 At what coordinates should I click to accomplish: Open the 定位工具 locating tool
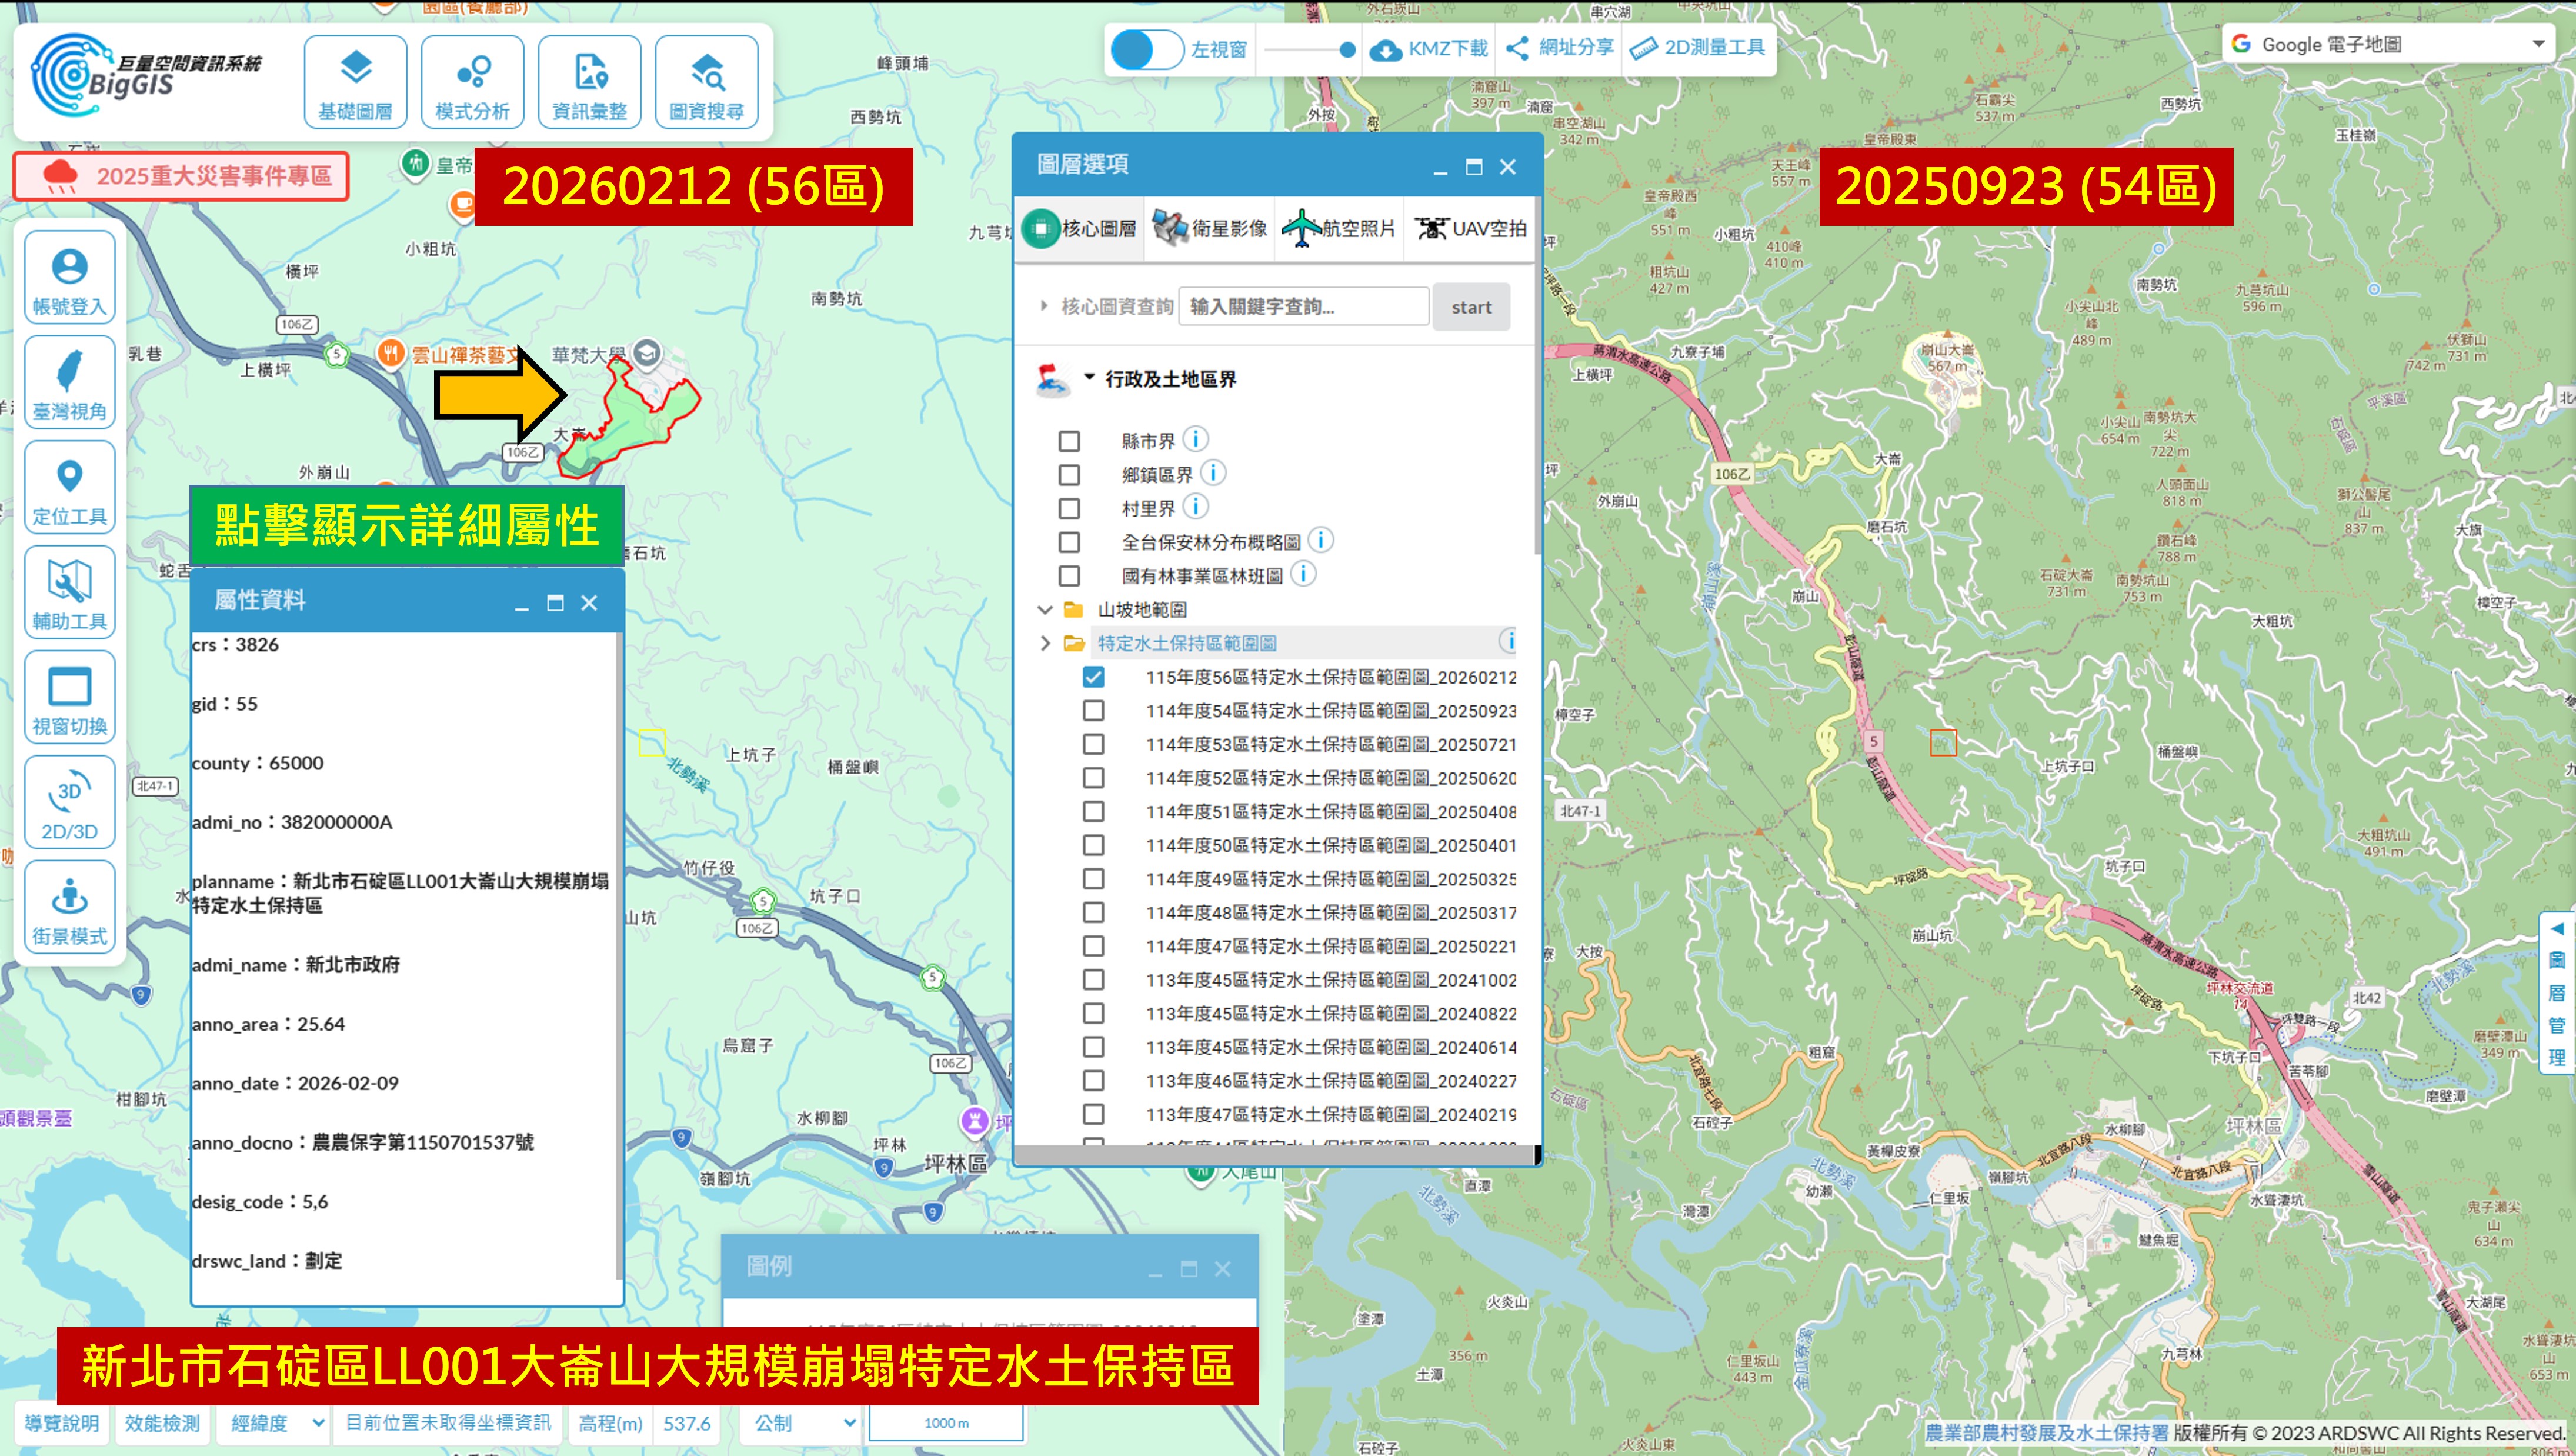70,488
